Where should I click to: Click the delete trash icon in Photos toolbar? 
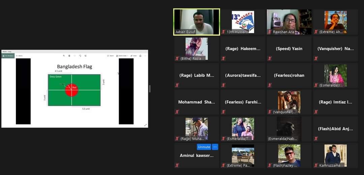click(x=69, y=56)
